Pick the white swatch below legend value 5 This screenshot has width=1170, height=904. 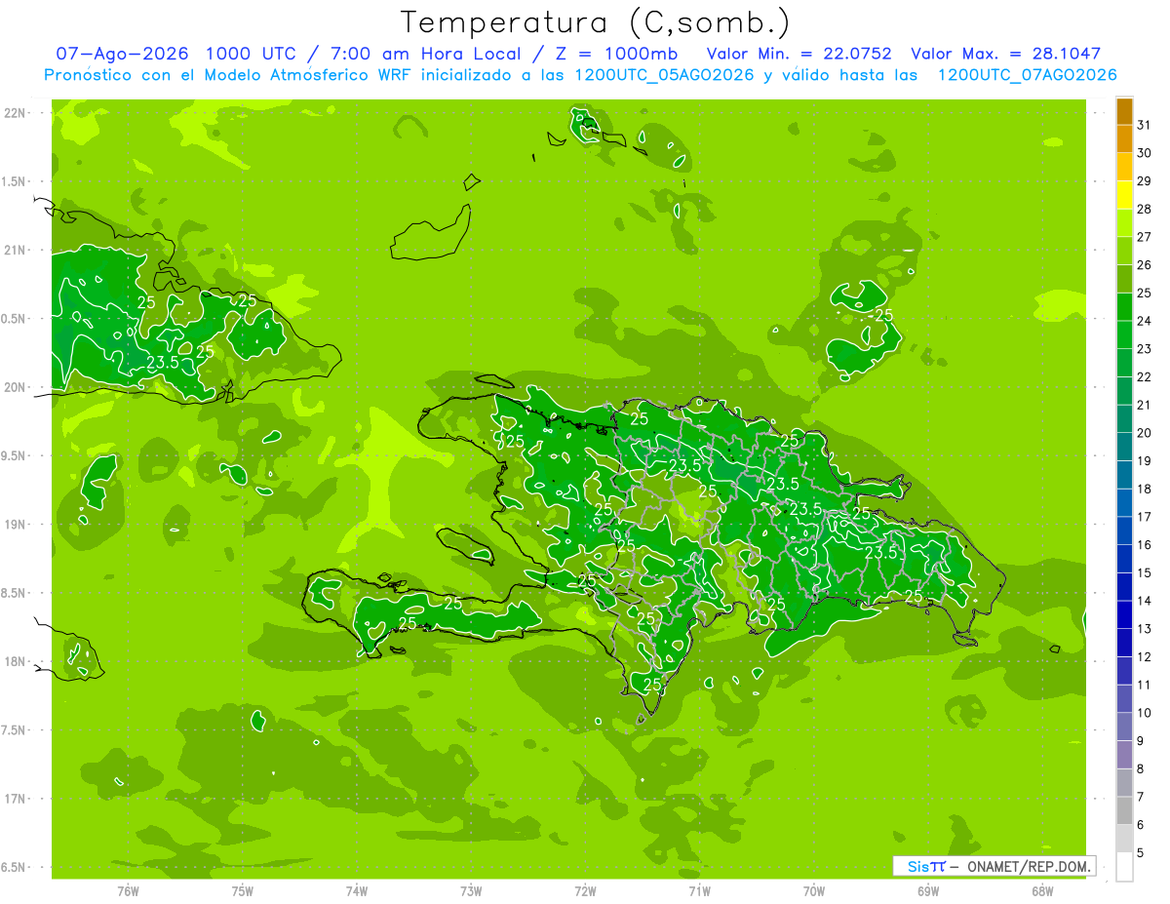1124,867
